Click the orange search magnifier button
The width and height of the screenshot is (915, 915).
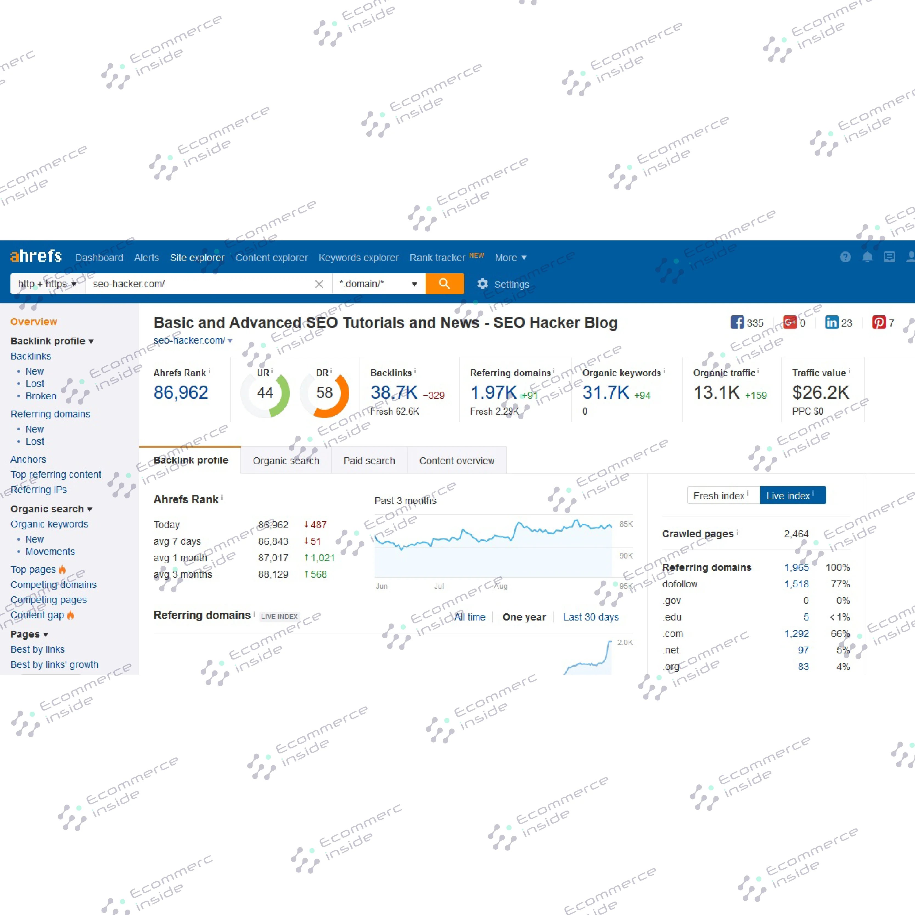(x=444, y=284)
